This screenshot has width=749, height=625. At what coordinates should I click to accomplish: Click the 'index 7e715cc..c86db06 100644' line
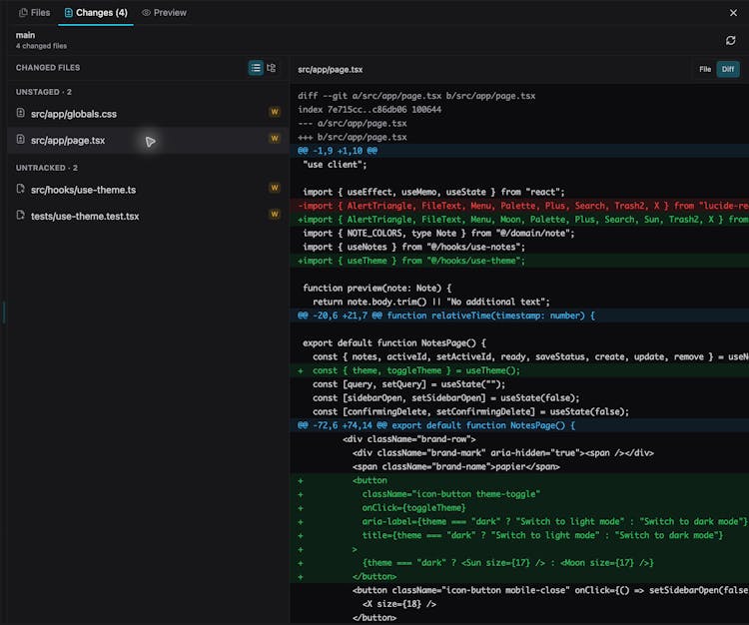point(370,110)
